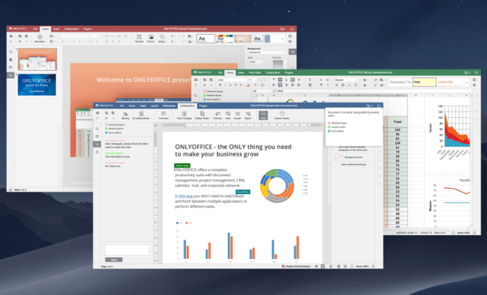The height and width of the screenshot is (295, 487).
Task: Click the 'In this way' link in document
Action: [184, 196]
